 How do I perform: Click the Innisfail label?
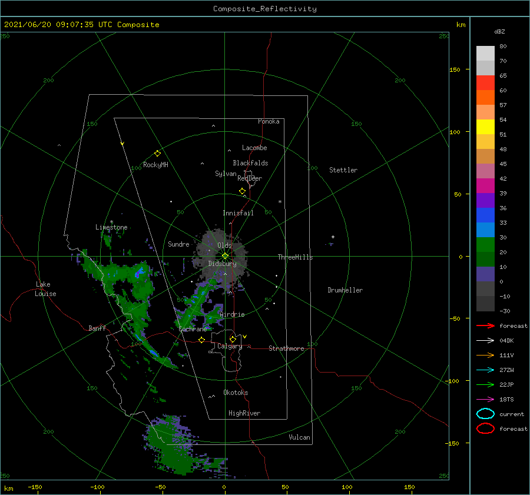[238, 213]
